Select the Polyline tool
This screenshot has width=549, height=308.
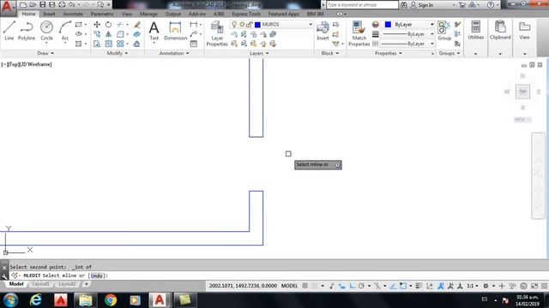[27, 31]
